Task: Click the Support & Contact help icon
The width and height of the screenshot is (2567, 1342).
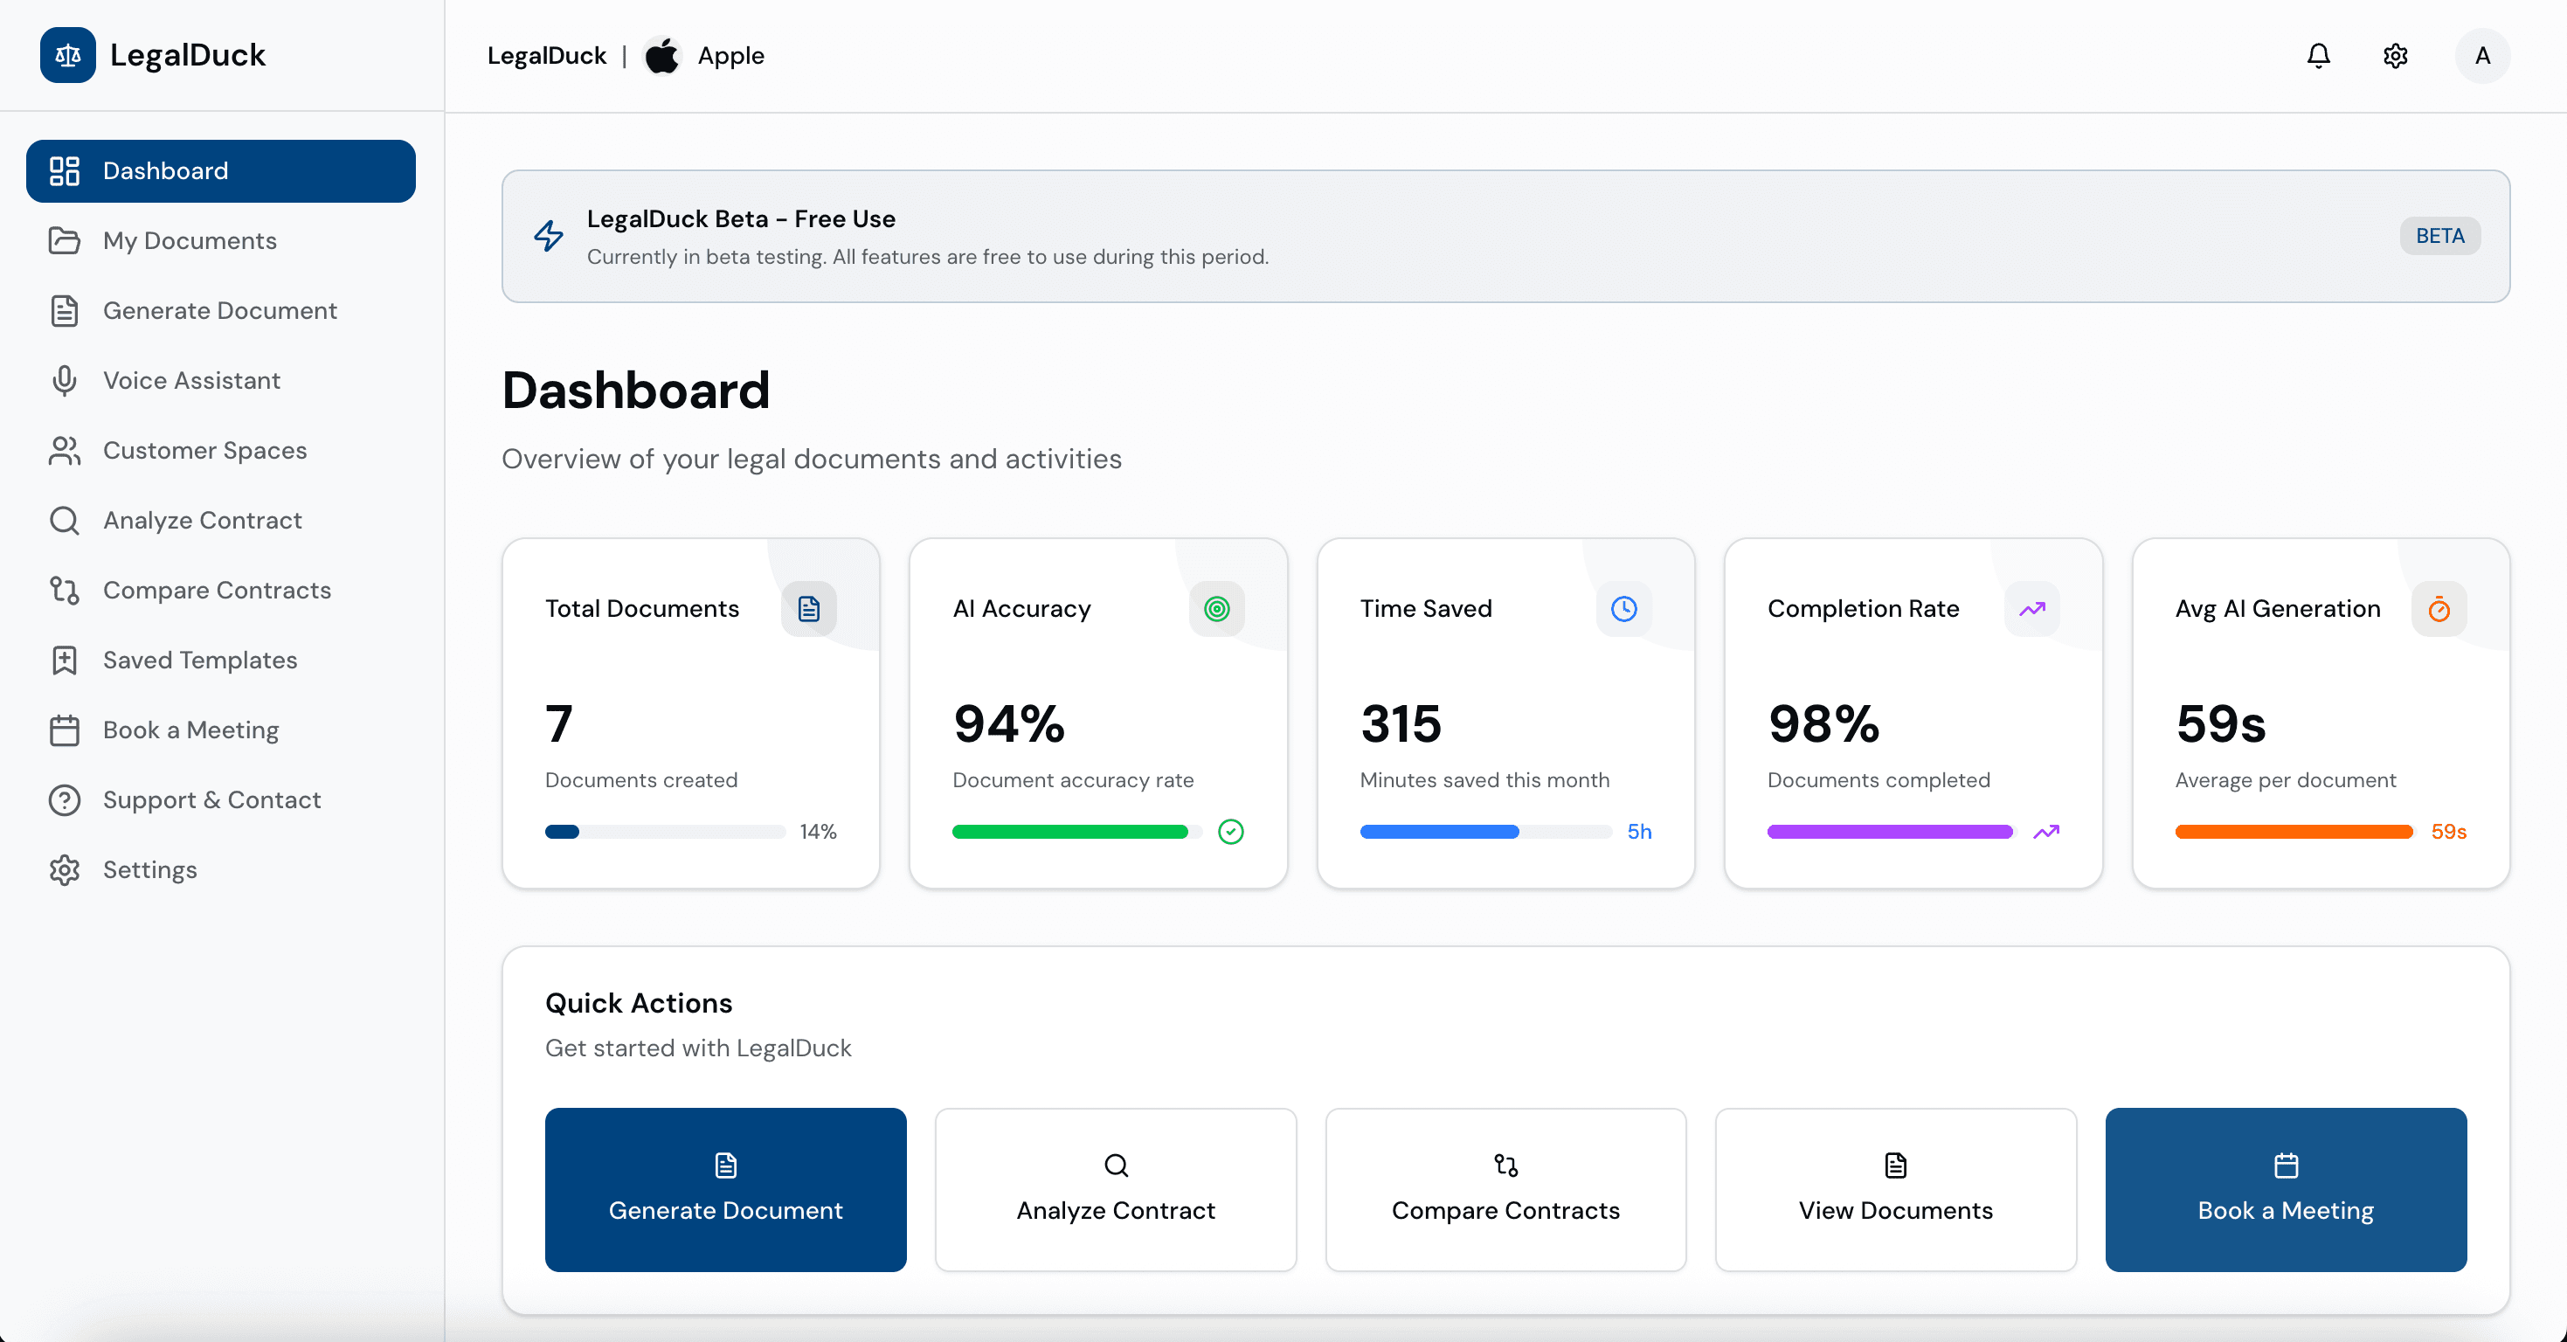Action: pos(65,800)
